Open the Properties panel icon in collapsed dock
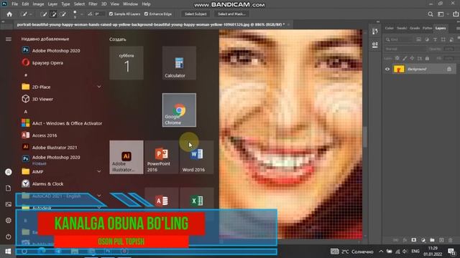 click(375, 44)
